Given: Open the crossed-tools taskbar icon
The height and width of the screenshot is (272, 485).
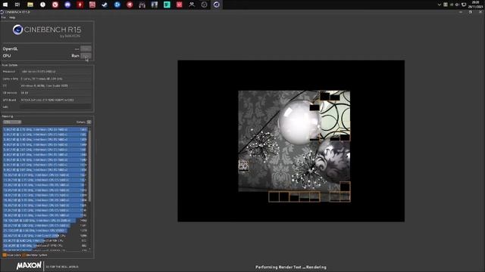Looking at the screenshot, I should (x=192, y=5).
